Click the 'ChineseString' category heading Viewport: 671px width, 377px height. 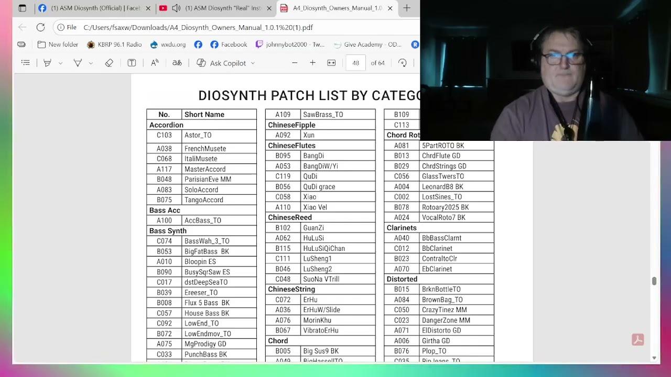point(291,289)
